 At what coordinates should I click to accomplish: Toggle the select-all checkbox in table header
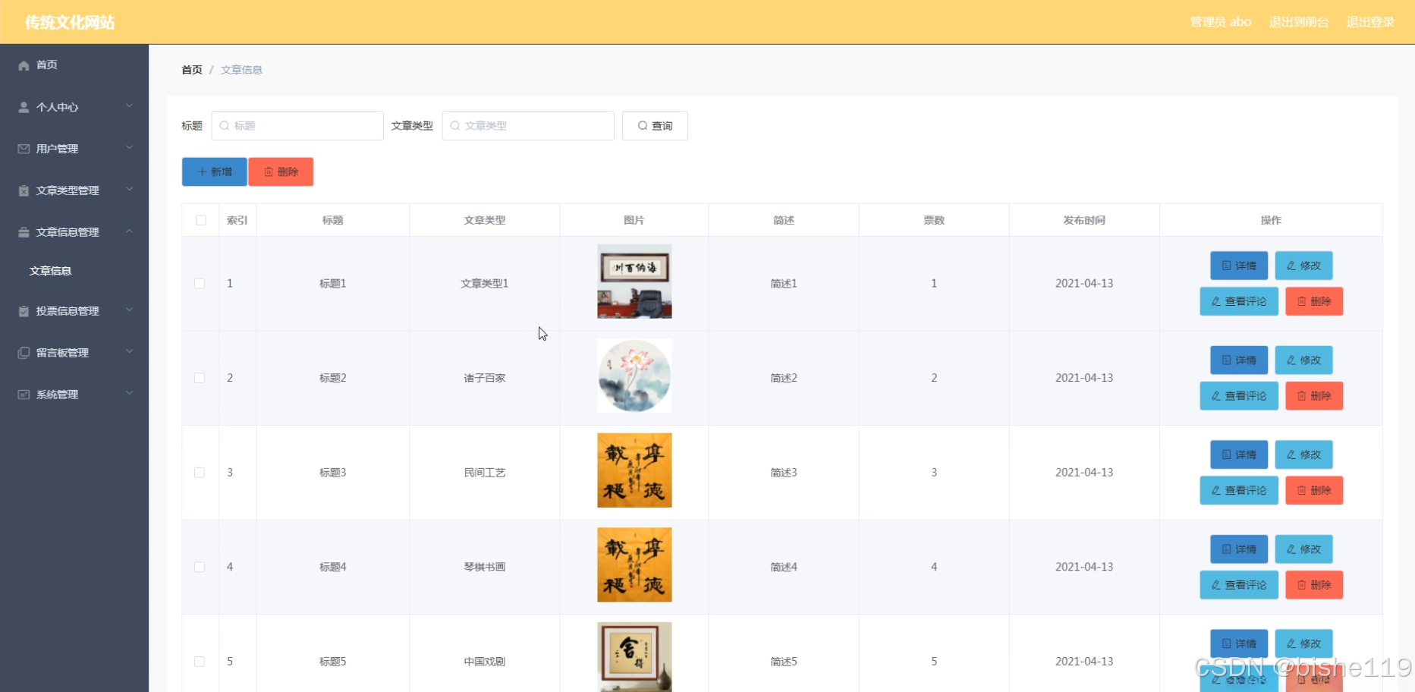pos(200,220)
